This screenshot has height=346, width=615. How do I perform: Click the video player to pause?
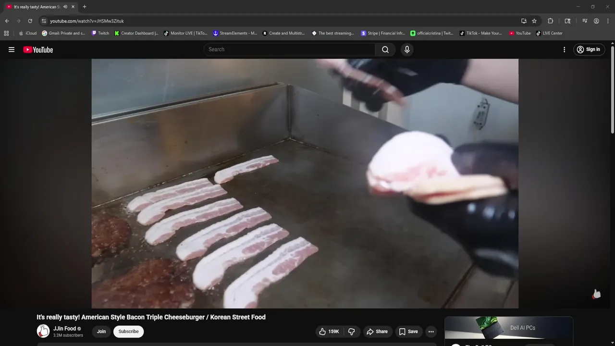pos(305,183)
